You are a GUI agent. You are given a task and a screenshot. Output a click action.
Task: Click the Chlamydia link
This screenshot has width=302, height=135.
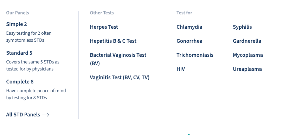pyautogui.click(x=189, y=27)
